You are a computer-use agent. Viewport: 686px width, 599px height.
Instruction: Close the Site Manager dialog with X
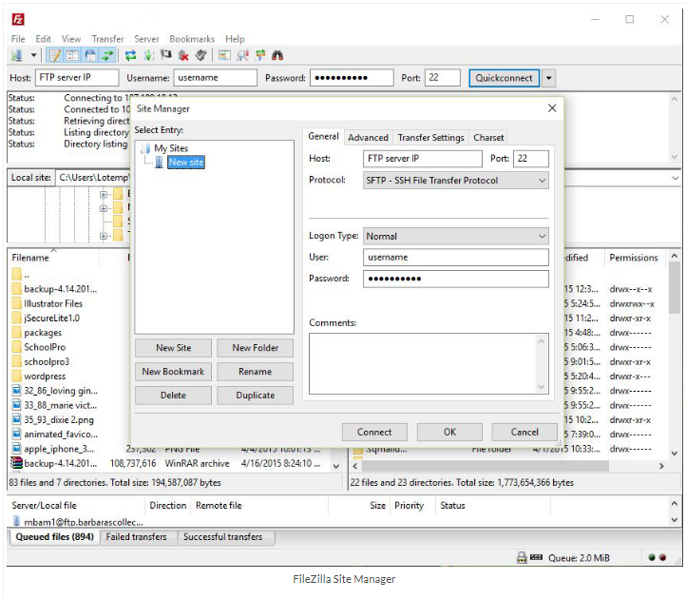[552, 108]
